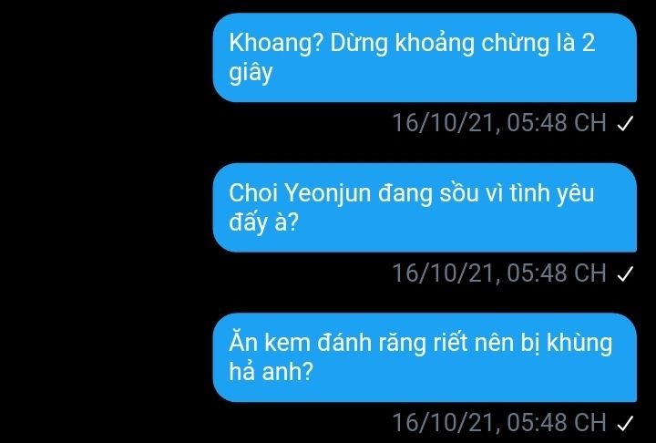Click the date "16/10/21" under the first message
This screenshot has height=443, width=656.
[445, 123]
